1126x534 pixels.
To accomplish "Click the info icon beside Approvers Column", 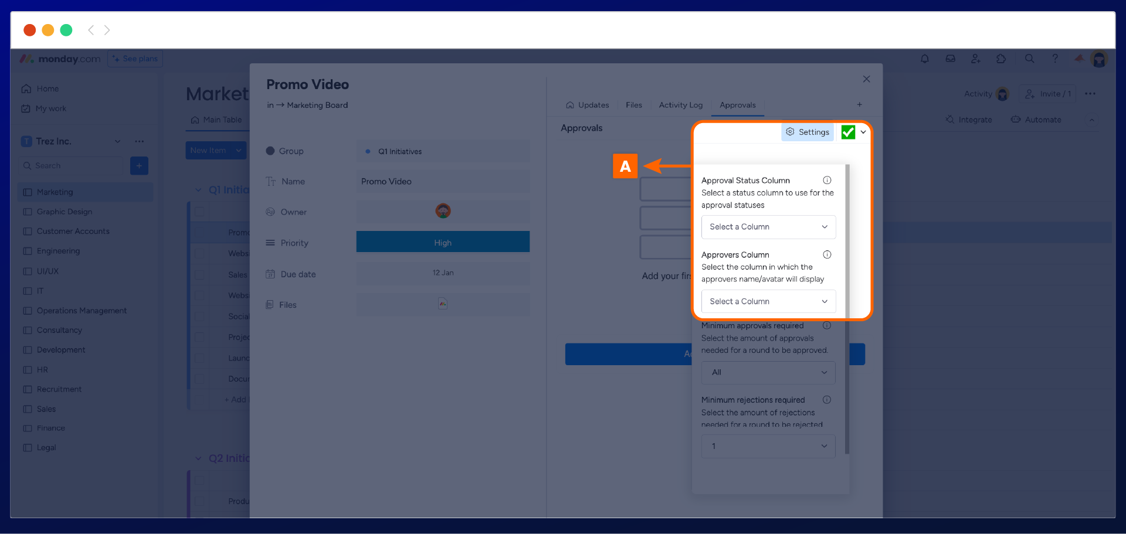I will (827, 255).
